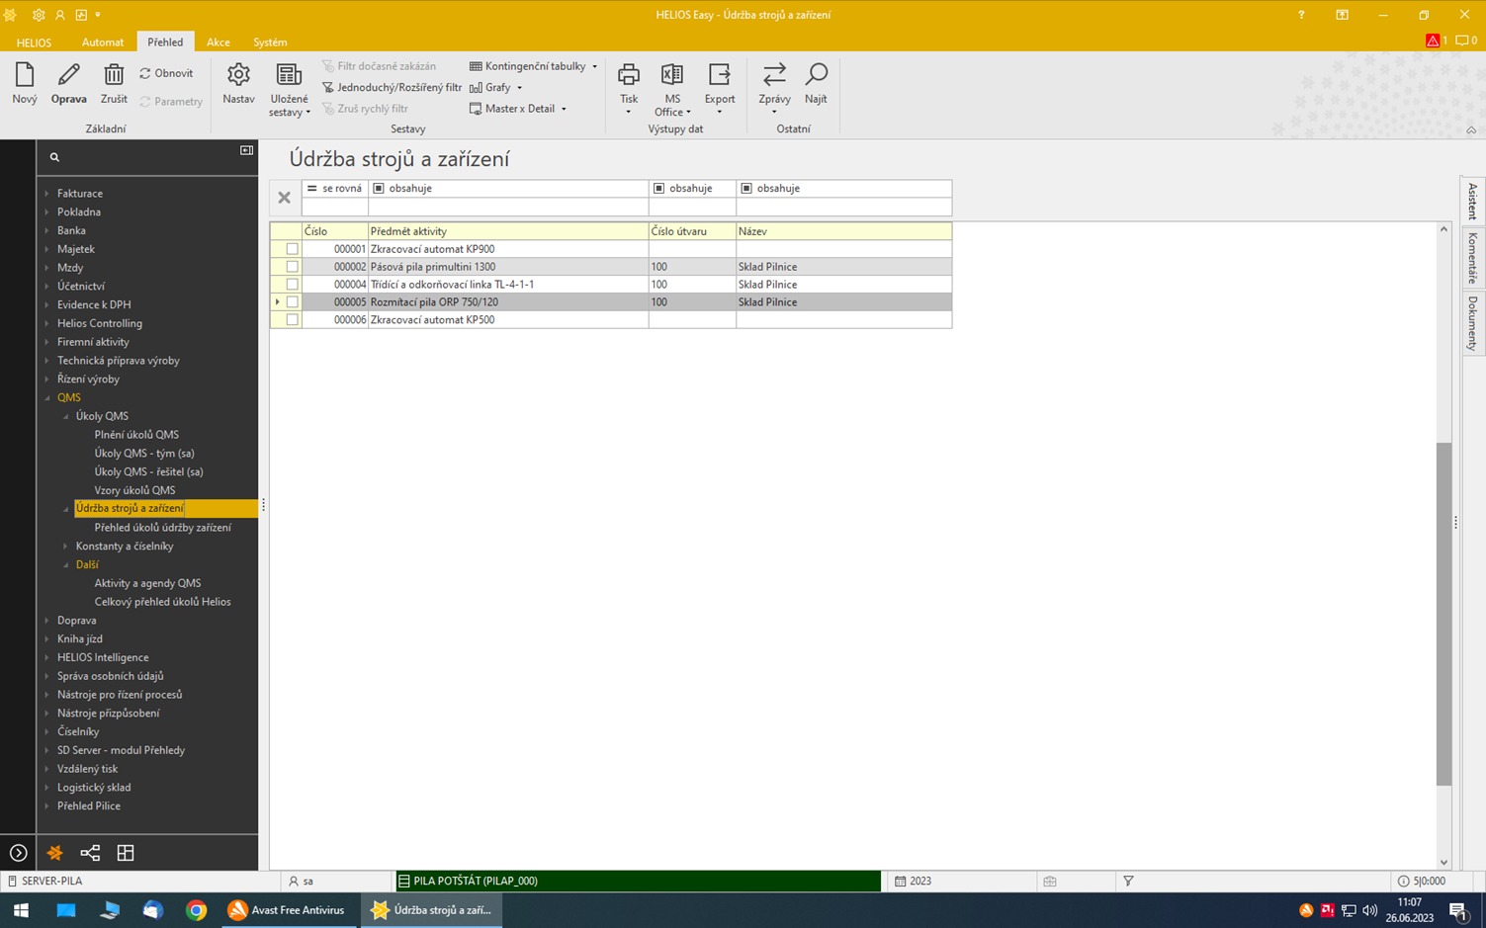Tick checkbox of row 000005
The image size is (1486, 928).
pyautogui.click(x=292, y=302)
